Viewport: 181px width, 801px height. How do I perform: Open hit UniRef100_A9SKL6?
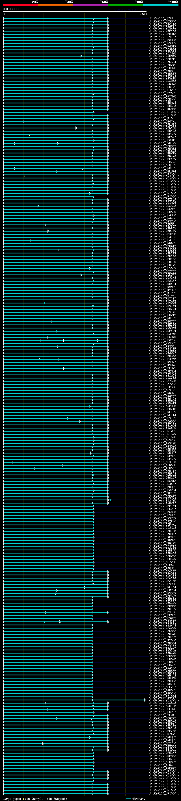pos(162,440)
